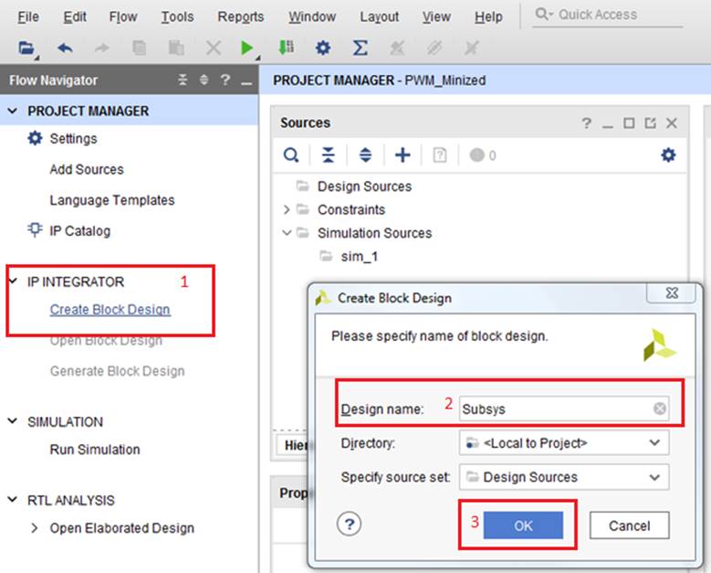This screenshot has height=573, width=711.
Task: Open the Reports menu
Action: [x=240, y=16]
